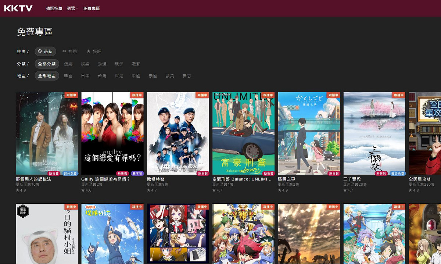The image size is (441, 264).
Task: Filter region by 香港
Action: 119,76
